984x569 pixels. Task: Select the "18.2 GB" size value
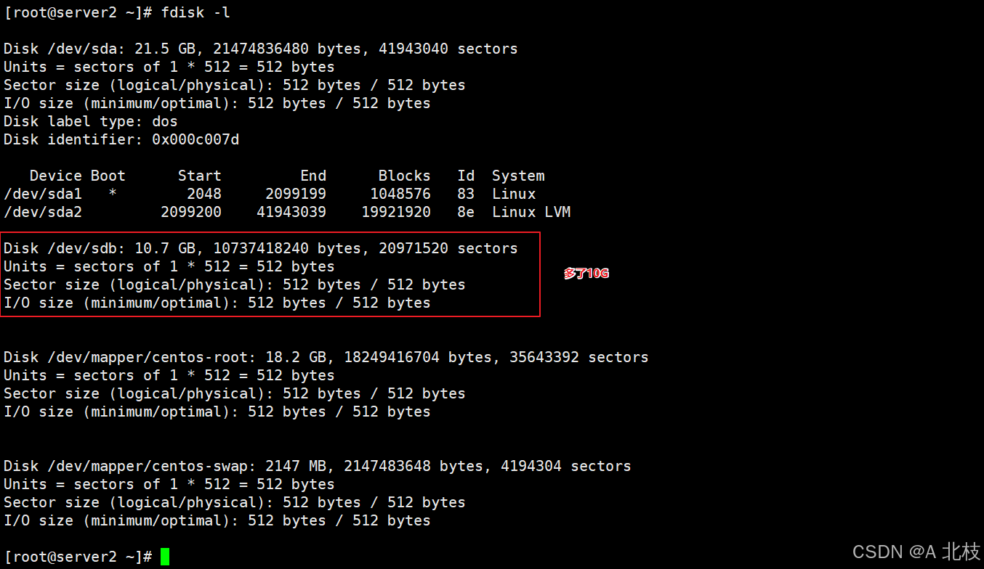296,357
